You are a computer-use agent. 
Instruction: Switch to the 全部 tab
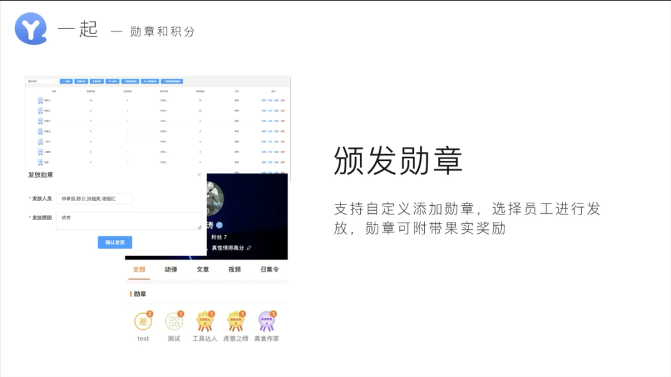(x=139, y=269)
